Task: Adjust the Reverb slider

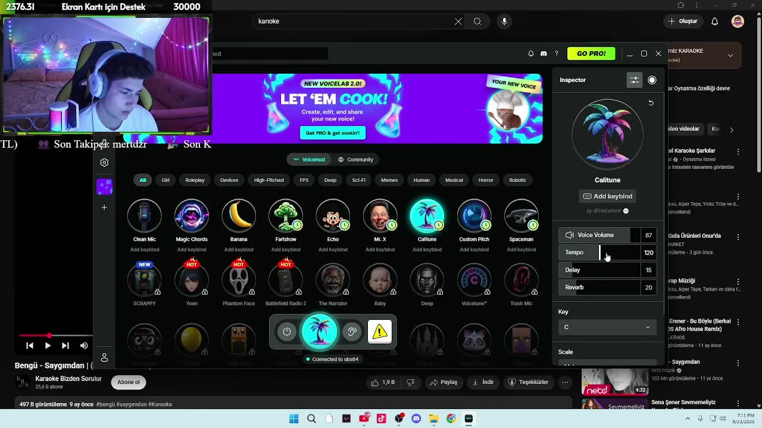Action: pos(607,287)
